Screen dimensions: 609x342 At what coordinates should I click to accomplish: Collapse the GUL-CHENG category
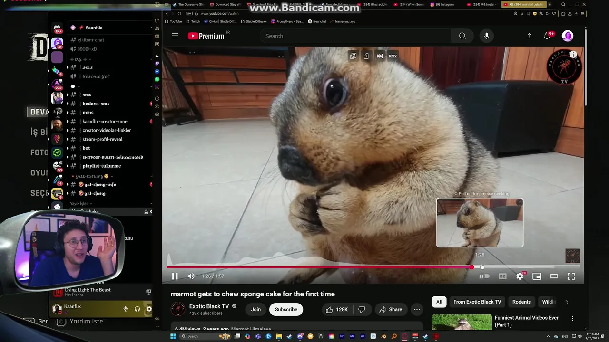(92, 176)
